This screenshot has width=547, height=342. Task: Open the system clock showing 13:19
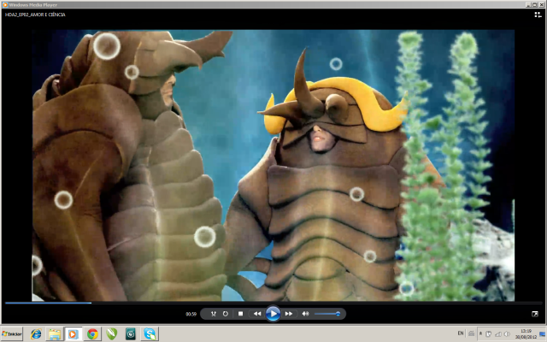pyautogui.click(x=526, y=333)
